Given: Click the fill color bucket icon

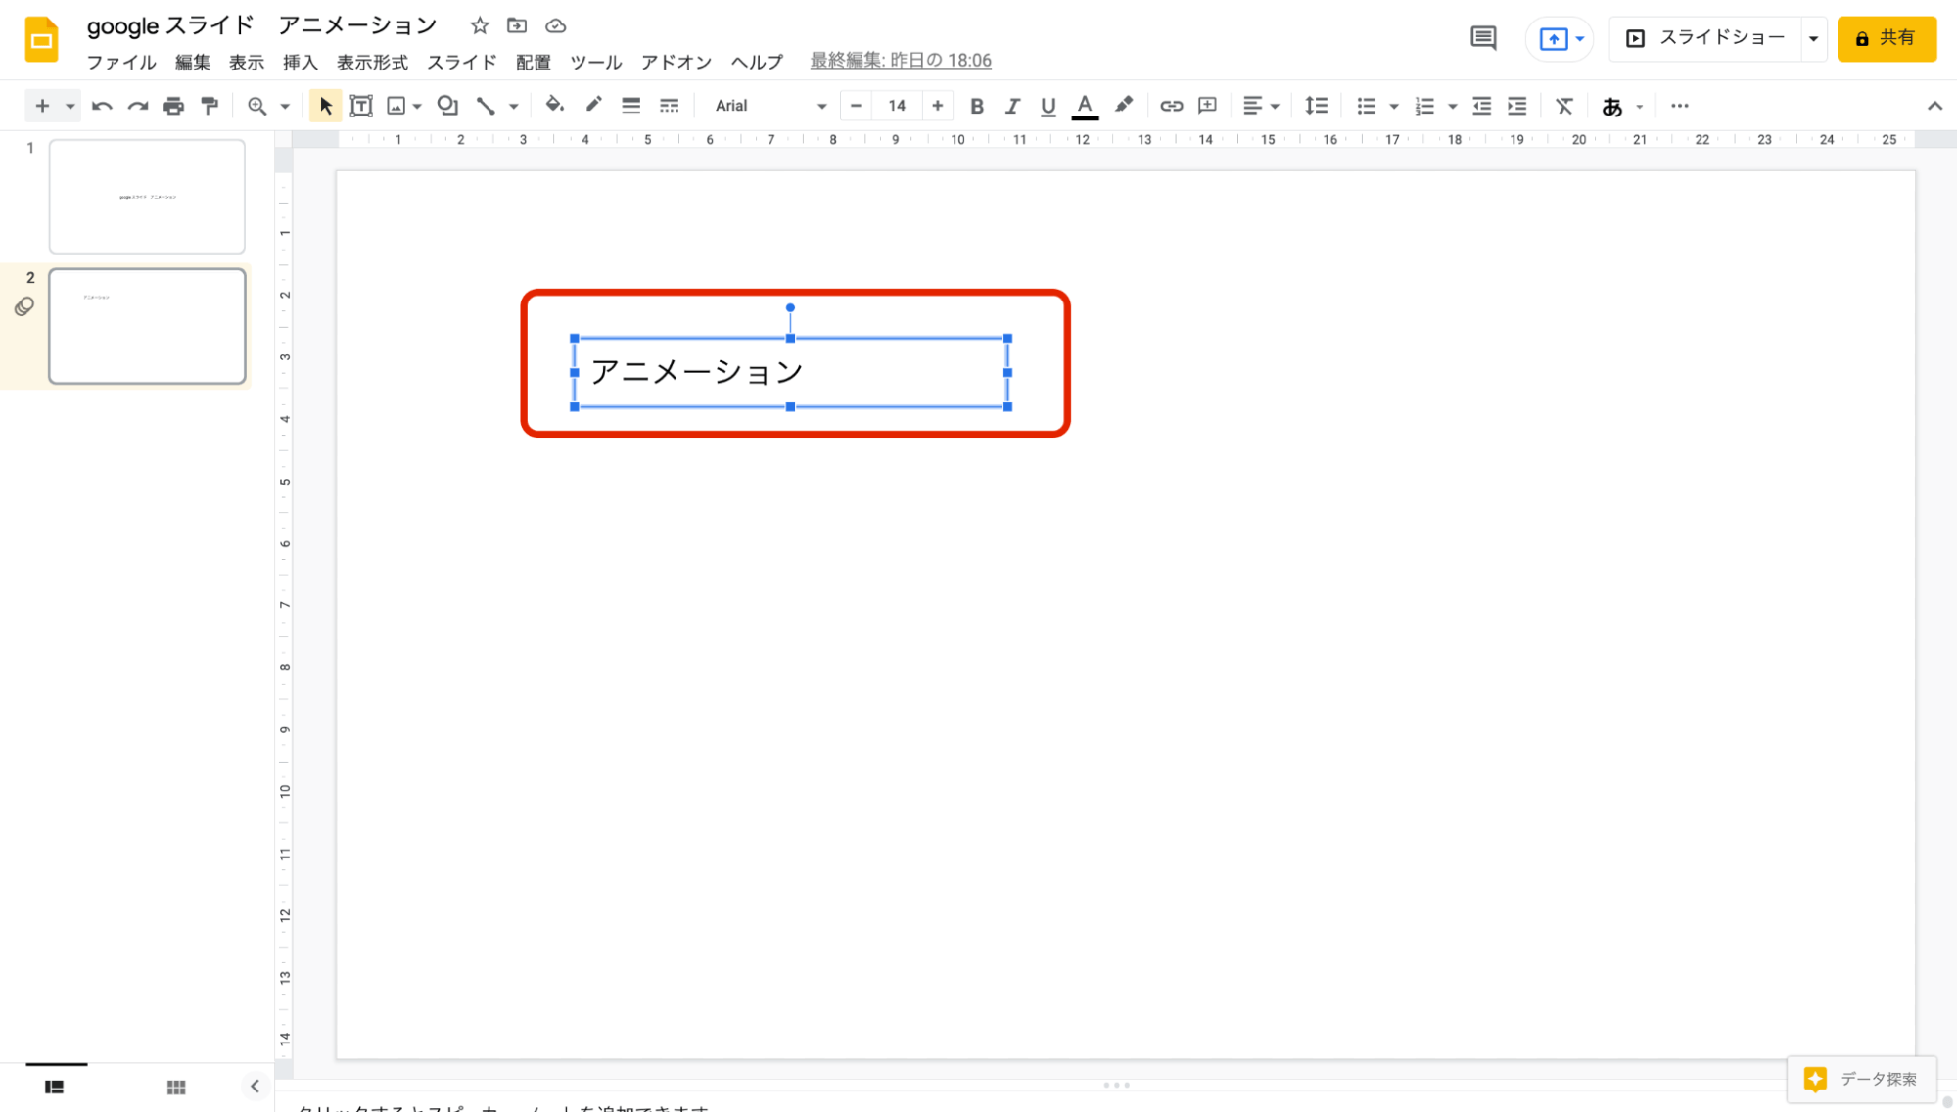Looking at the screenshot, I should tap(555, 105).
